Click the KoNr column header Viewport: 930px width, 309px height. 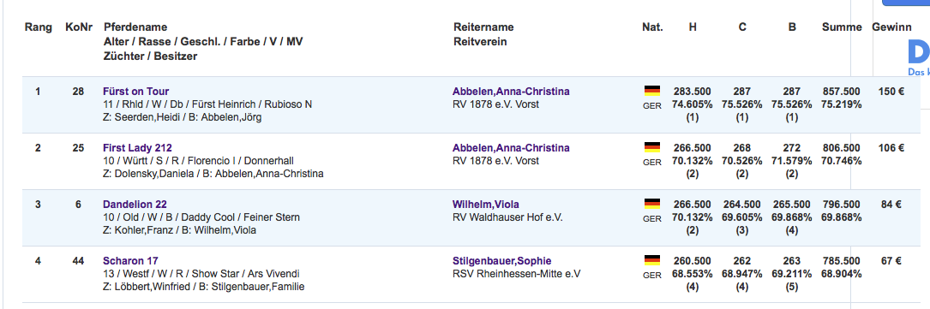click(x=78, y=27)
